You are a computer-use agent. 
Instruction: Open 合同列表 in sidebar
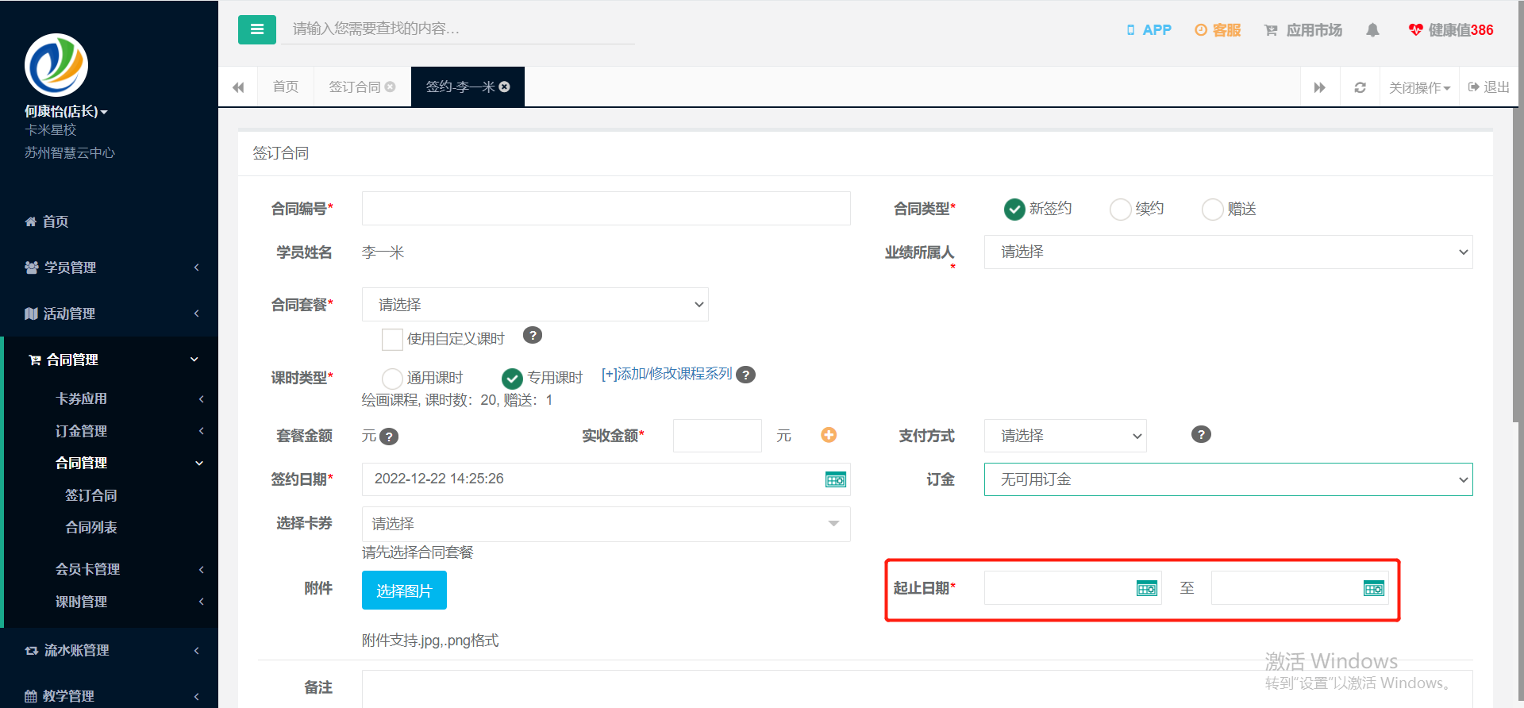pos(91,527)
